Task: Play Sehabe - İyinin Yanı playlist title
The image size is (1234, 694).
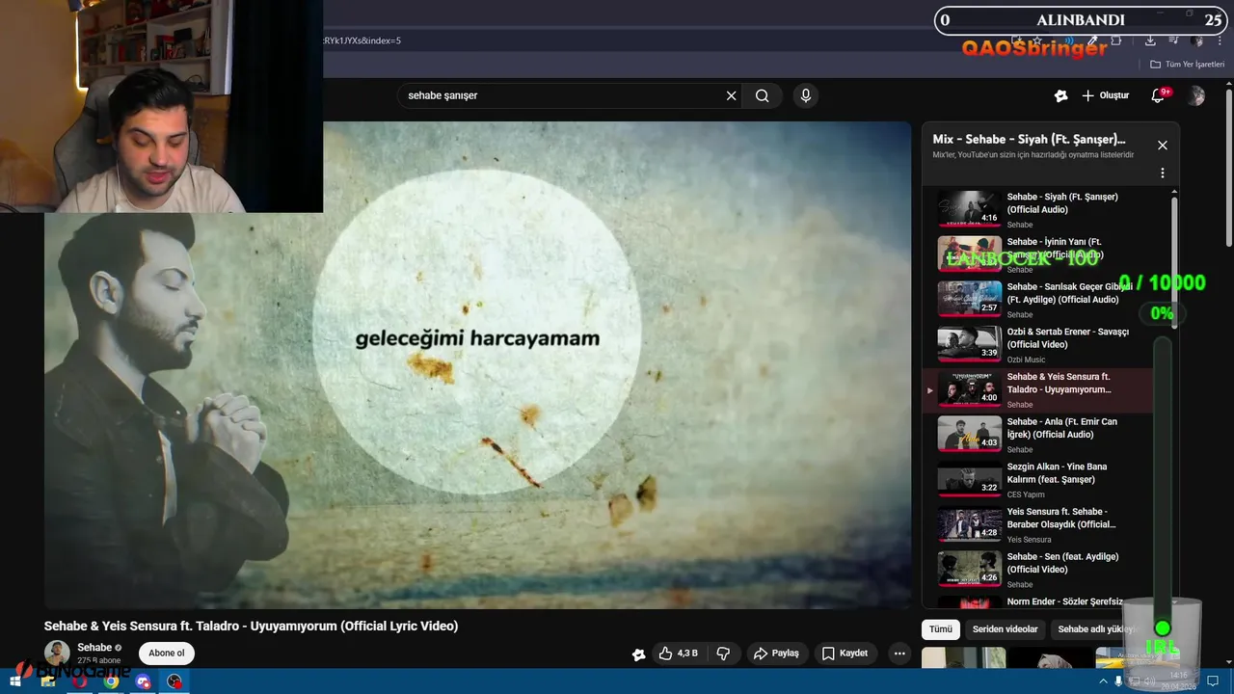Action: [1055, 248]
